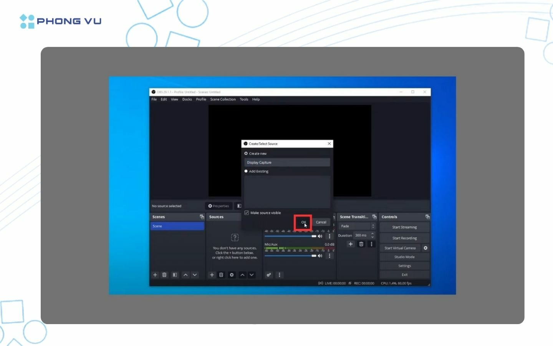Select the Add Existing radio option
This screenshot has height=346, width=553.
(x=246, y=171)
